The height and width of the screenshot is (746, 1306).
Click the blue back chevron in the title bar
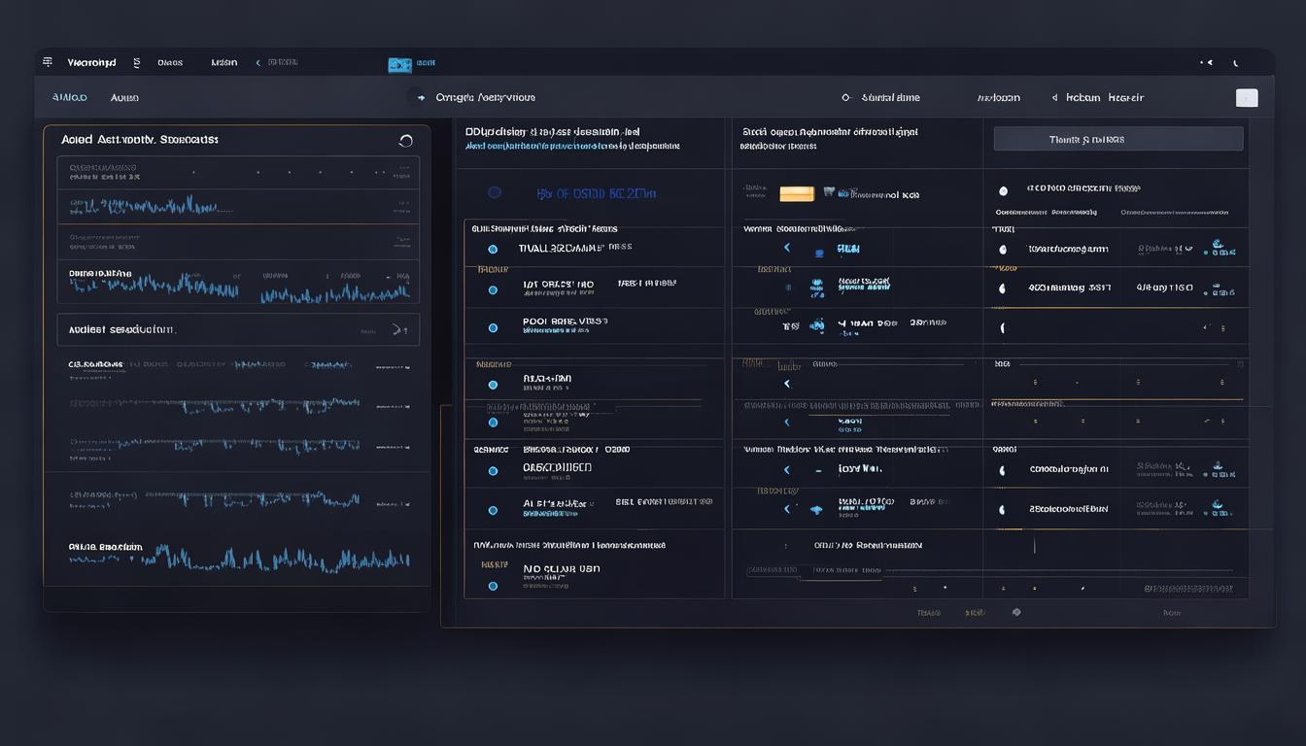(x=258, y=62)
